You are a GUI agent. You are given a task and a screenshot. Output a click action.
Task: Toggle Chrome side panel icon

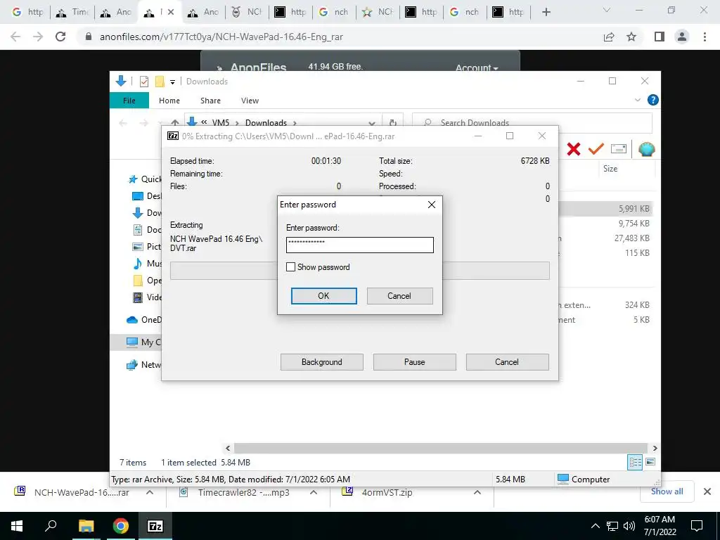[660, 37]
